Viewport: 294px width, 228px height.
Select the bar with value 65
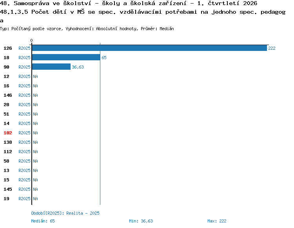click(x=66, y=57)
